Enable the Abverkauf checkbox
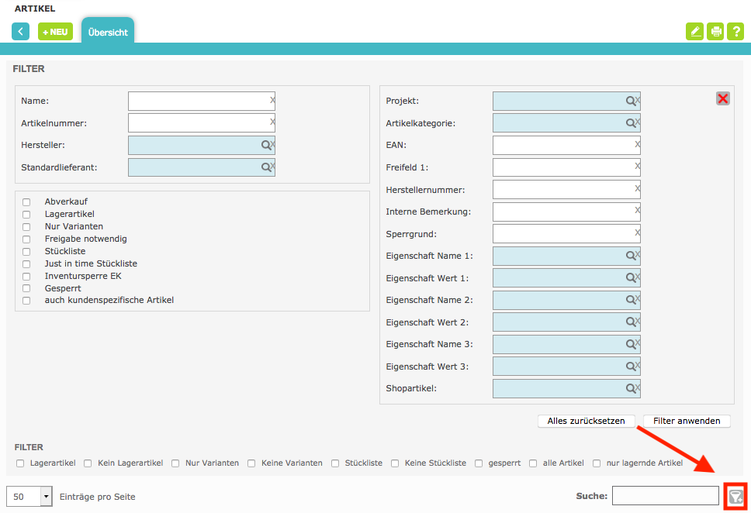The image size is (751, 513). click(26, 202)
